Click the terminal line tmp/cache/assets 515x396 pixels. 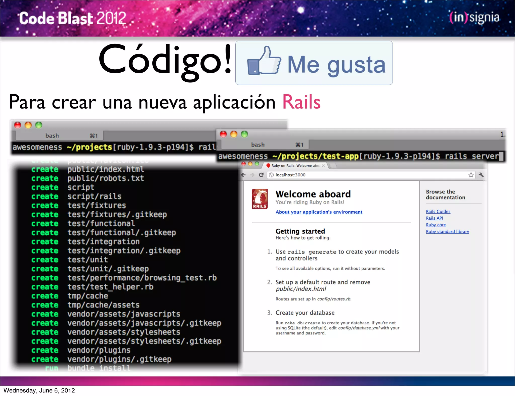[103, 305]
